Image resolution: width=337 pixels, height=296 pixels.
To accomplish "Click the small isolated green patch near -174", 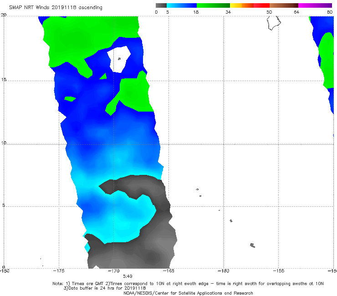I will coord(70,99).
